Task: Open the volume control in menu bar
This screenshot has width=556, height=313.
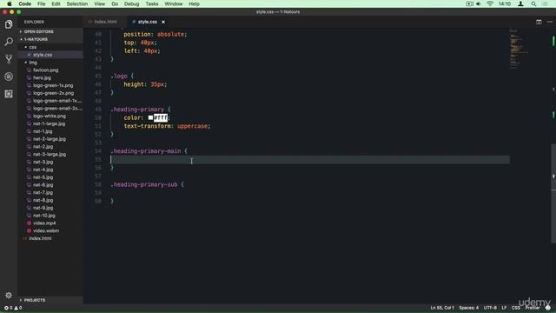Action: 479,3
